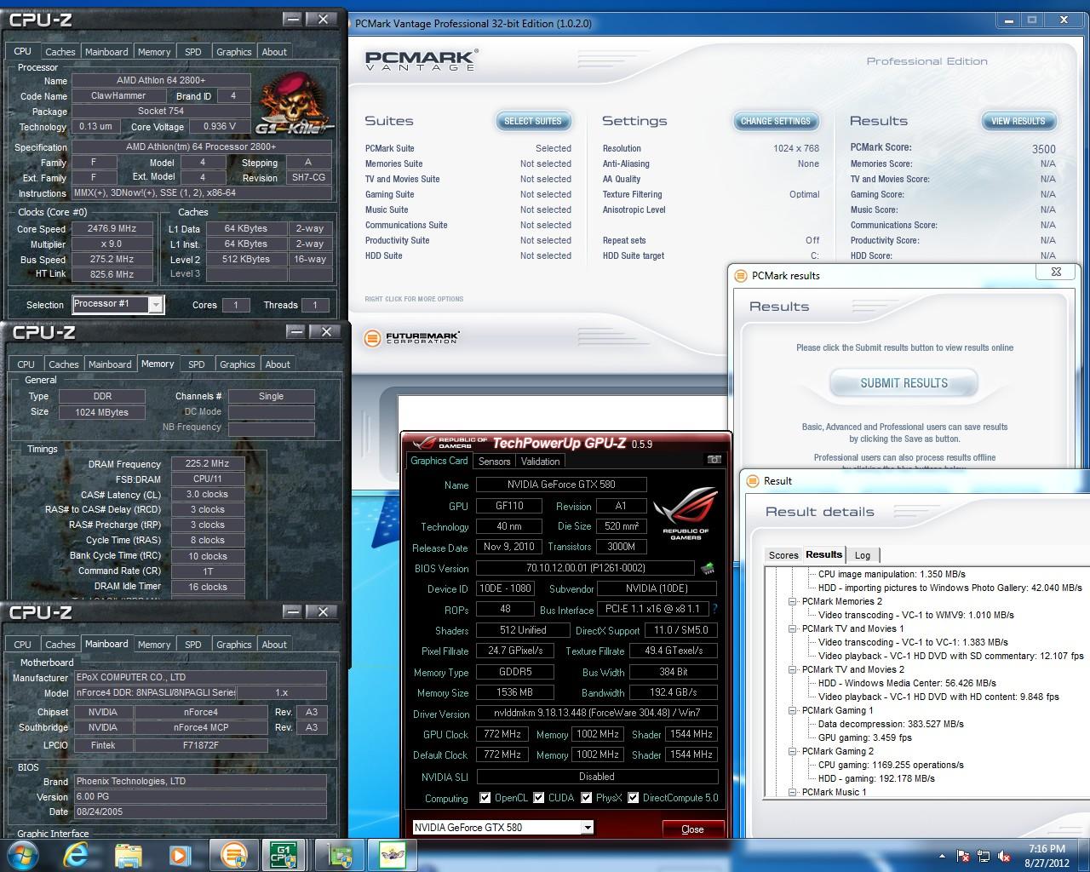Viewport: 1090px width, 872px height.
Task: Switch to G1 CPU-Z taskbar icon
Action: coord(282,854)
